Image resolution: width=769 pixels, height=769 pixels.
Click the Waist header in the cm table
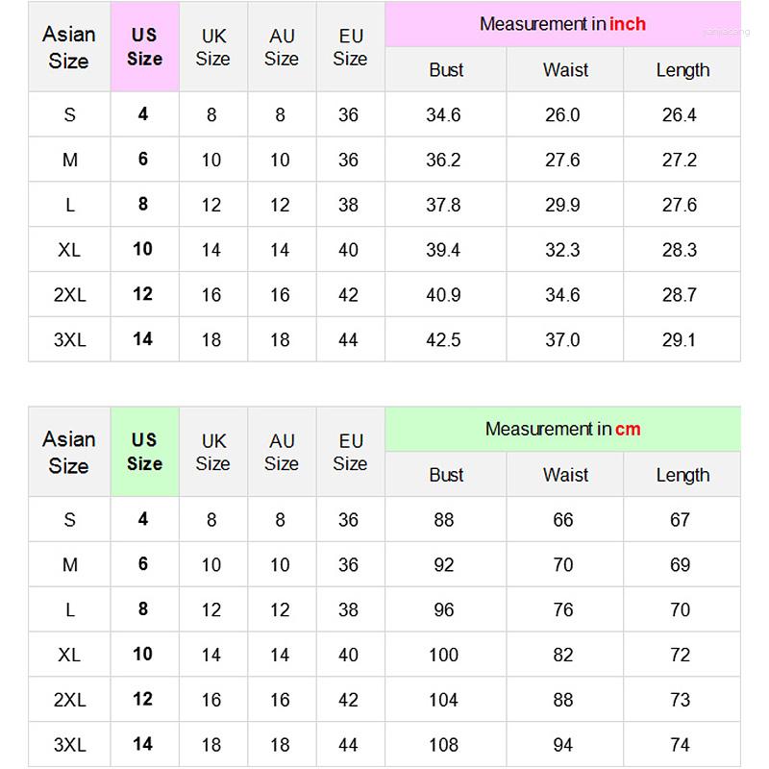tap(565, 475)
